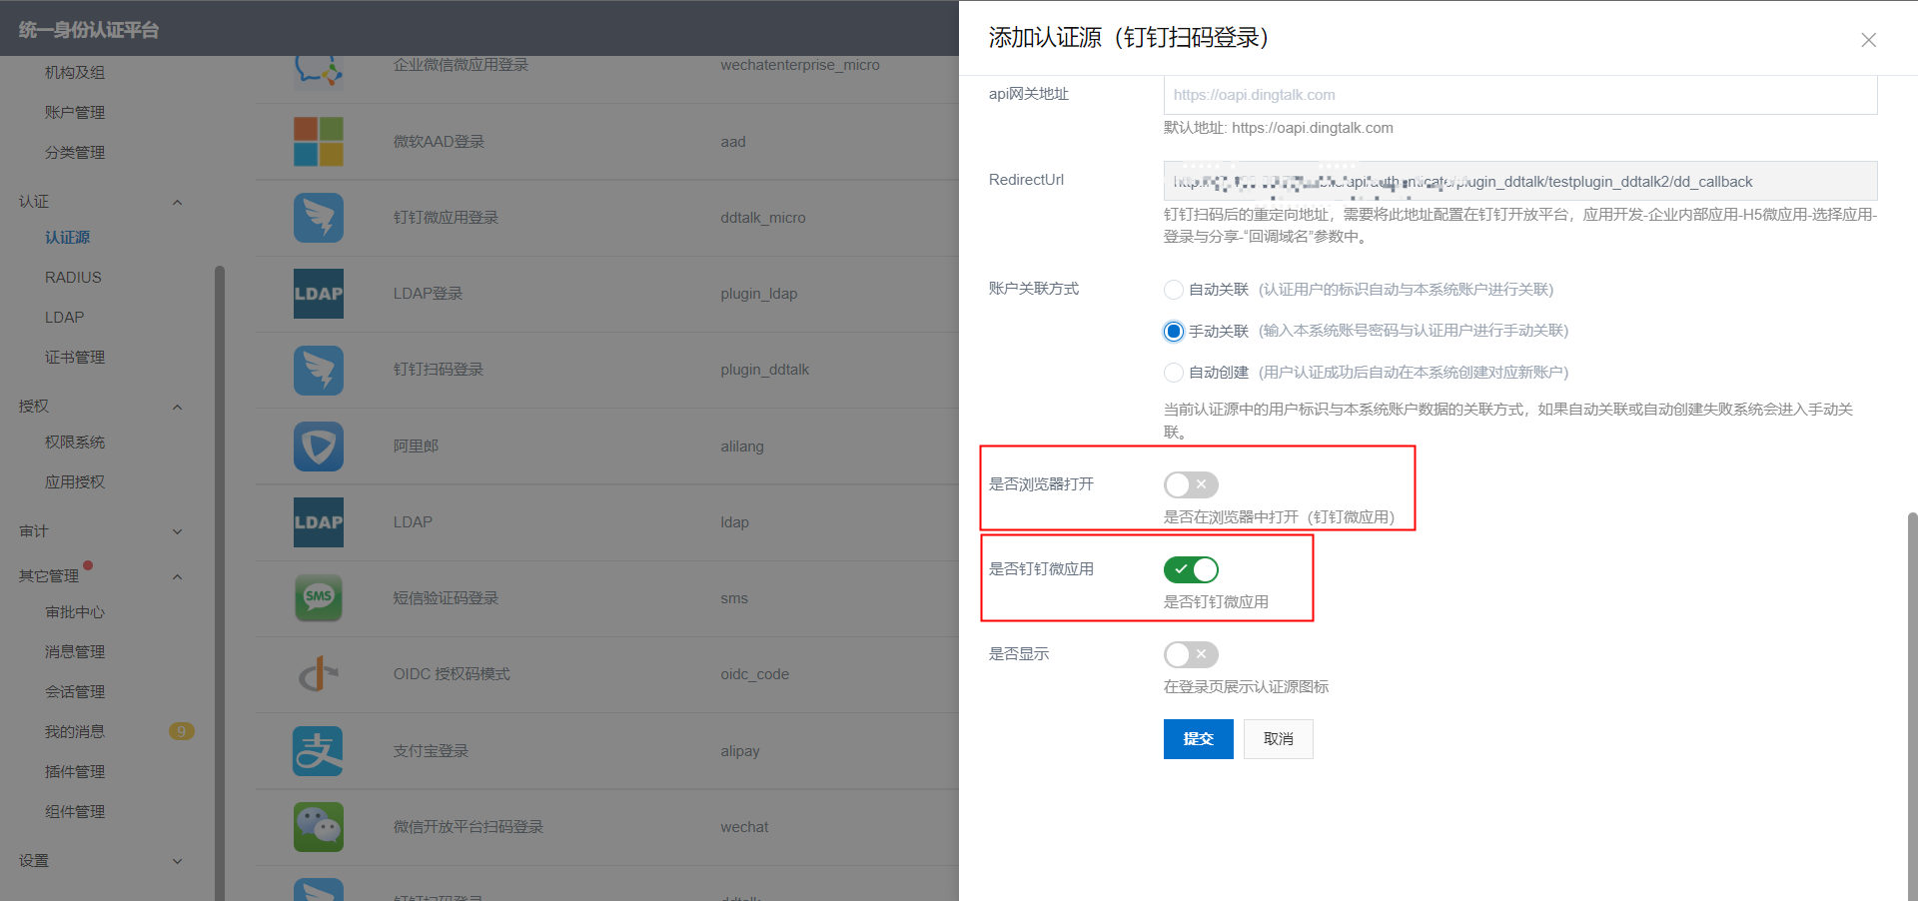This screenshot has width=1918, height=901.
Task: Open the 认证源 sidebar item
Action: [x=67, y=237]
